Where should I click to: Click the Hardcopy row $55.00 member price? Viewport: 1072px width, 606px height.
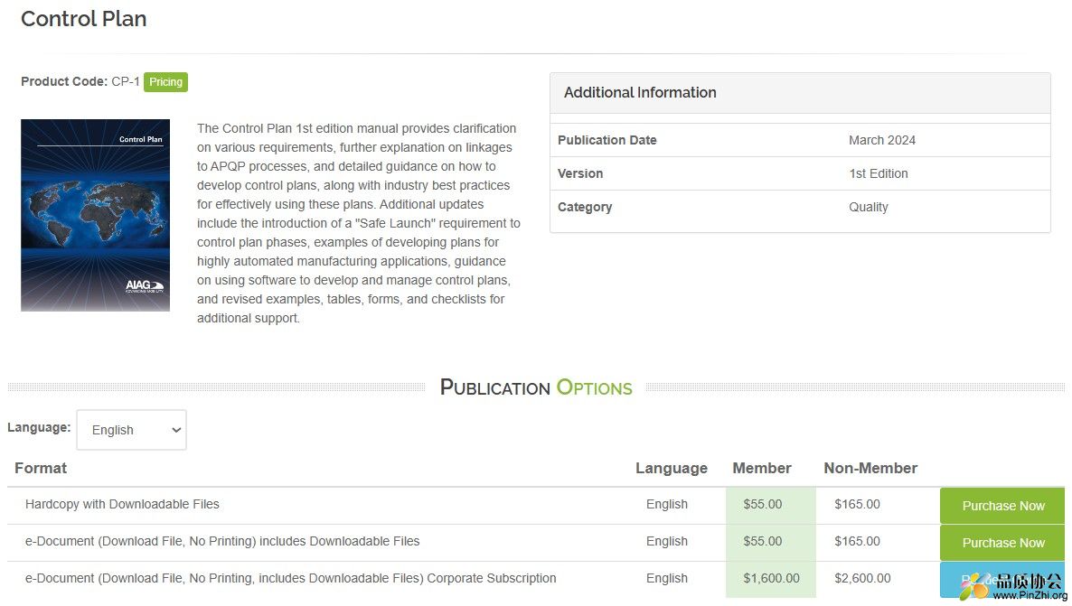[x=762, y=504]
